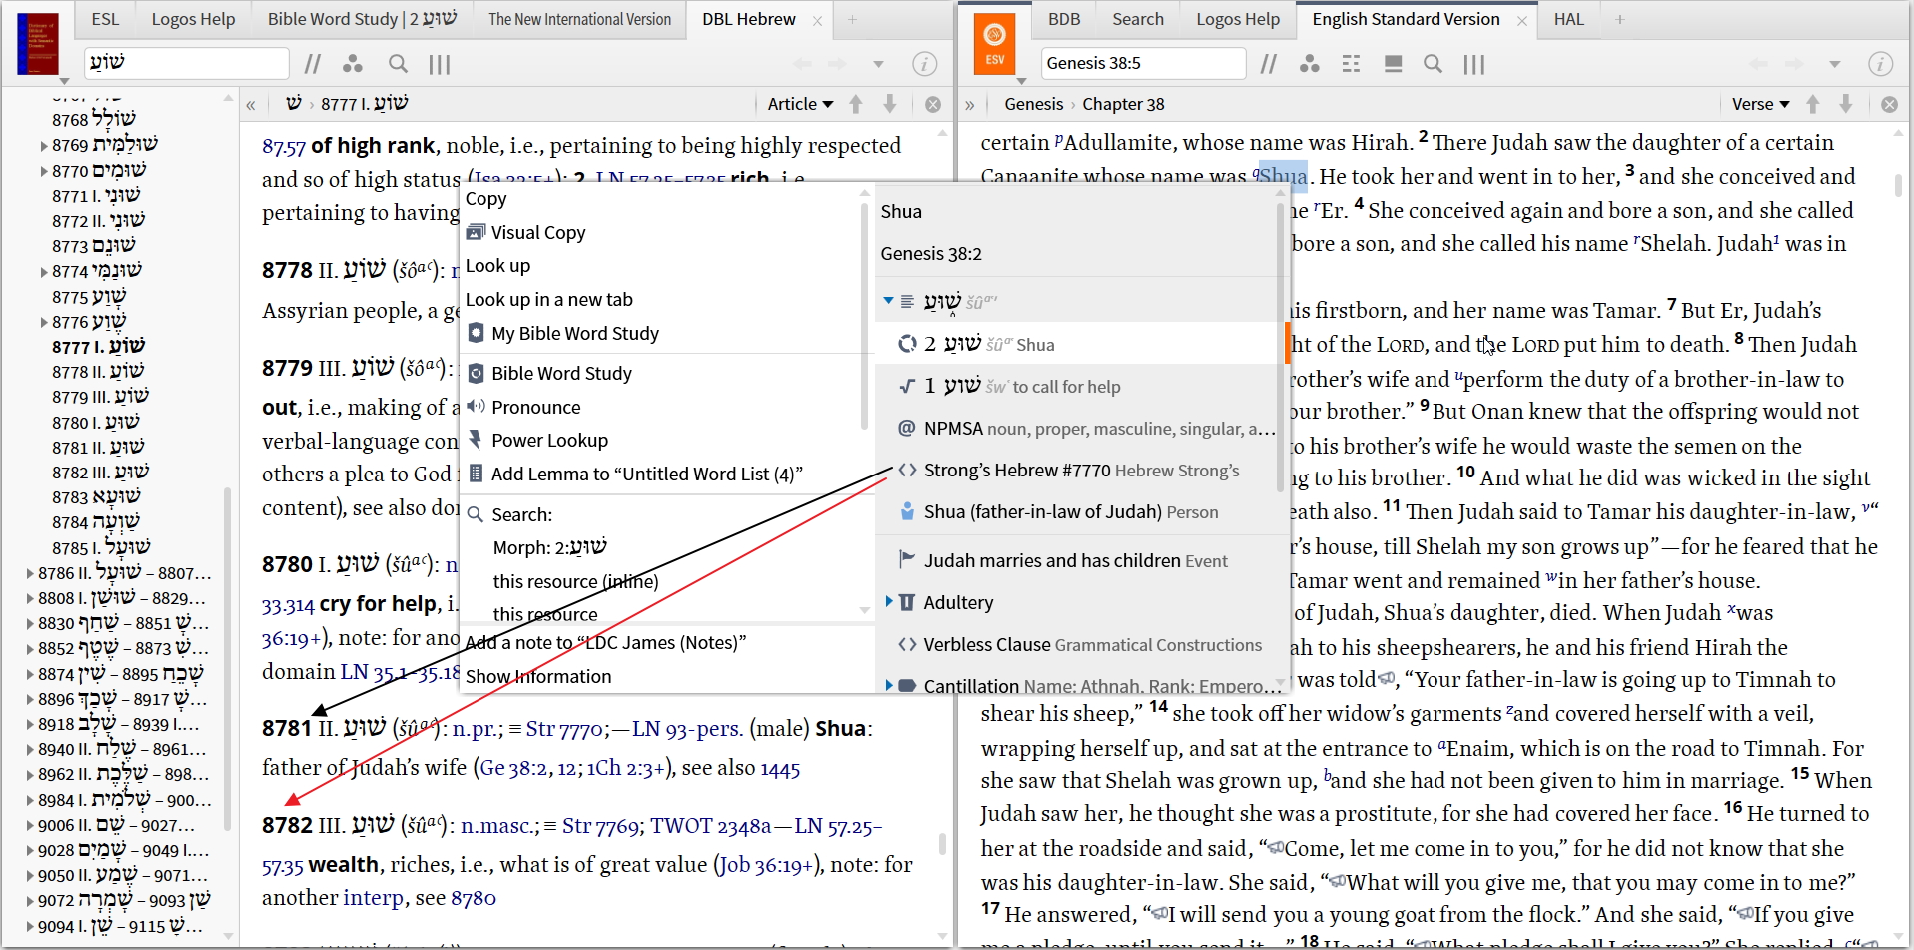1914x950 pixels.
Task: Toggle columns icon in ESV toolbar
Action: click(1474, 64)
